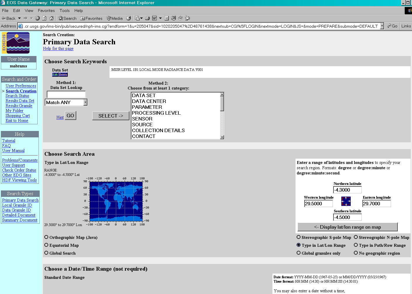Screen dimensions: 412x294
Task: Click the Data Set Lookup text field
Action: [x=66, y=94]
